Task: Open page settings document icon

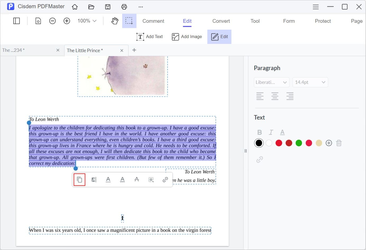Action: pyautogui.click(x=38, y=21)
